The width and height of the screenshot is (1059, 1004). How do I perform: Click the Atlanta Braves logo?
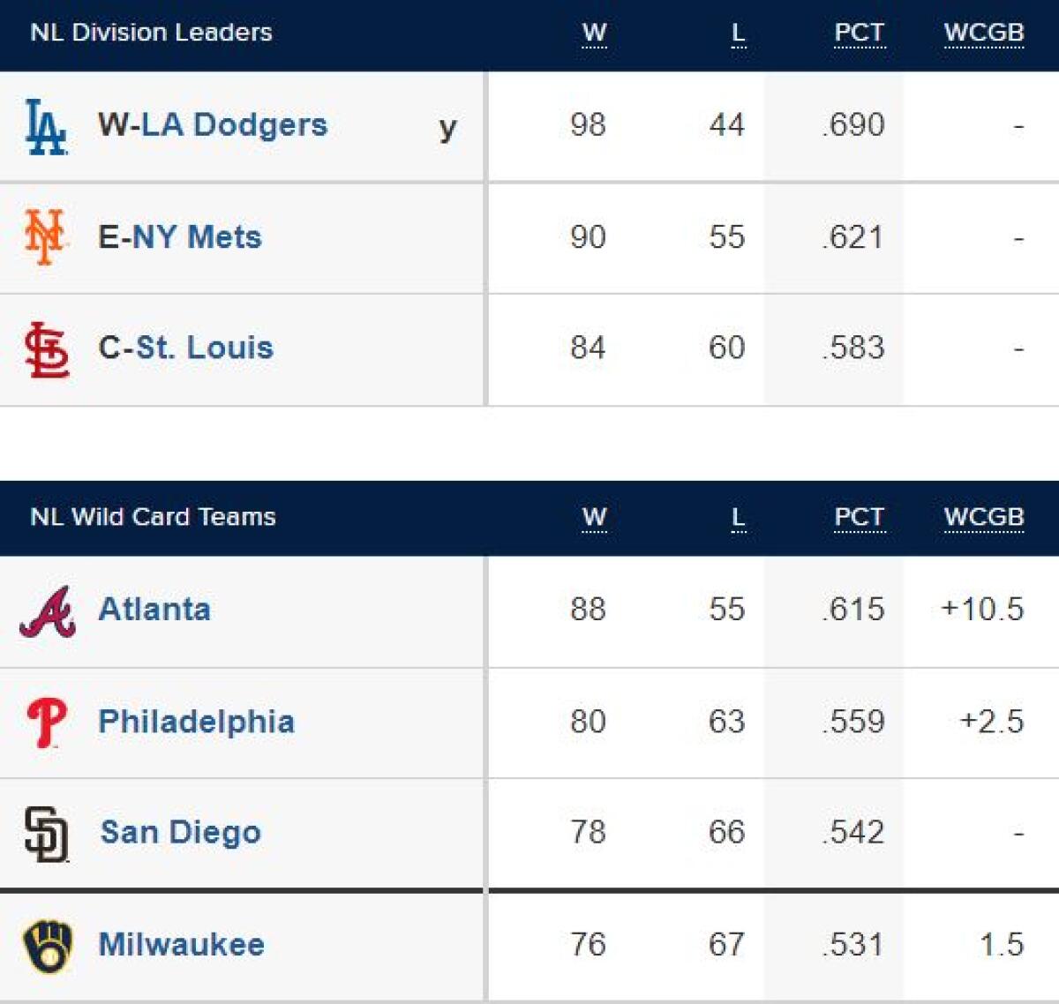pos(48,611)
